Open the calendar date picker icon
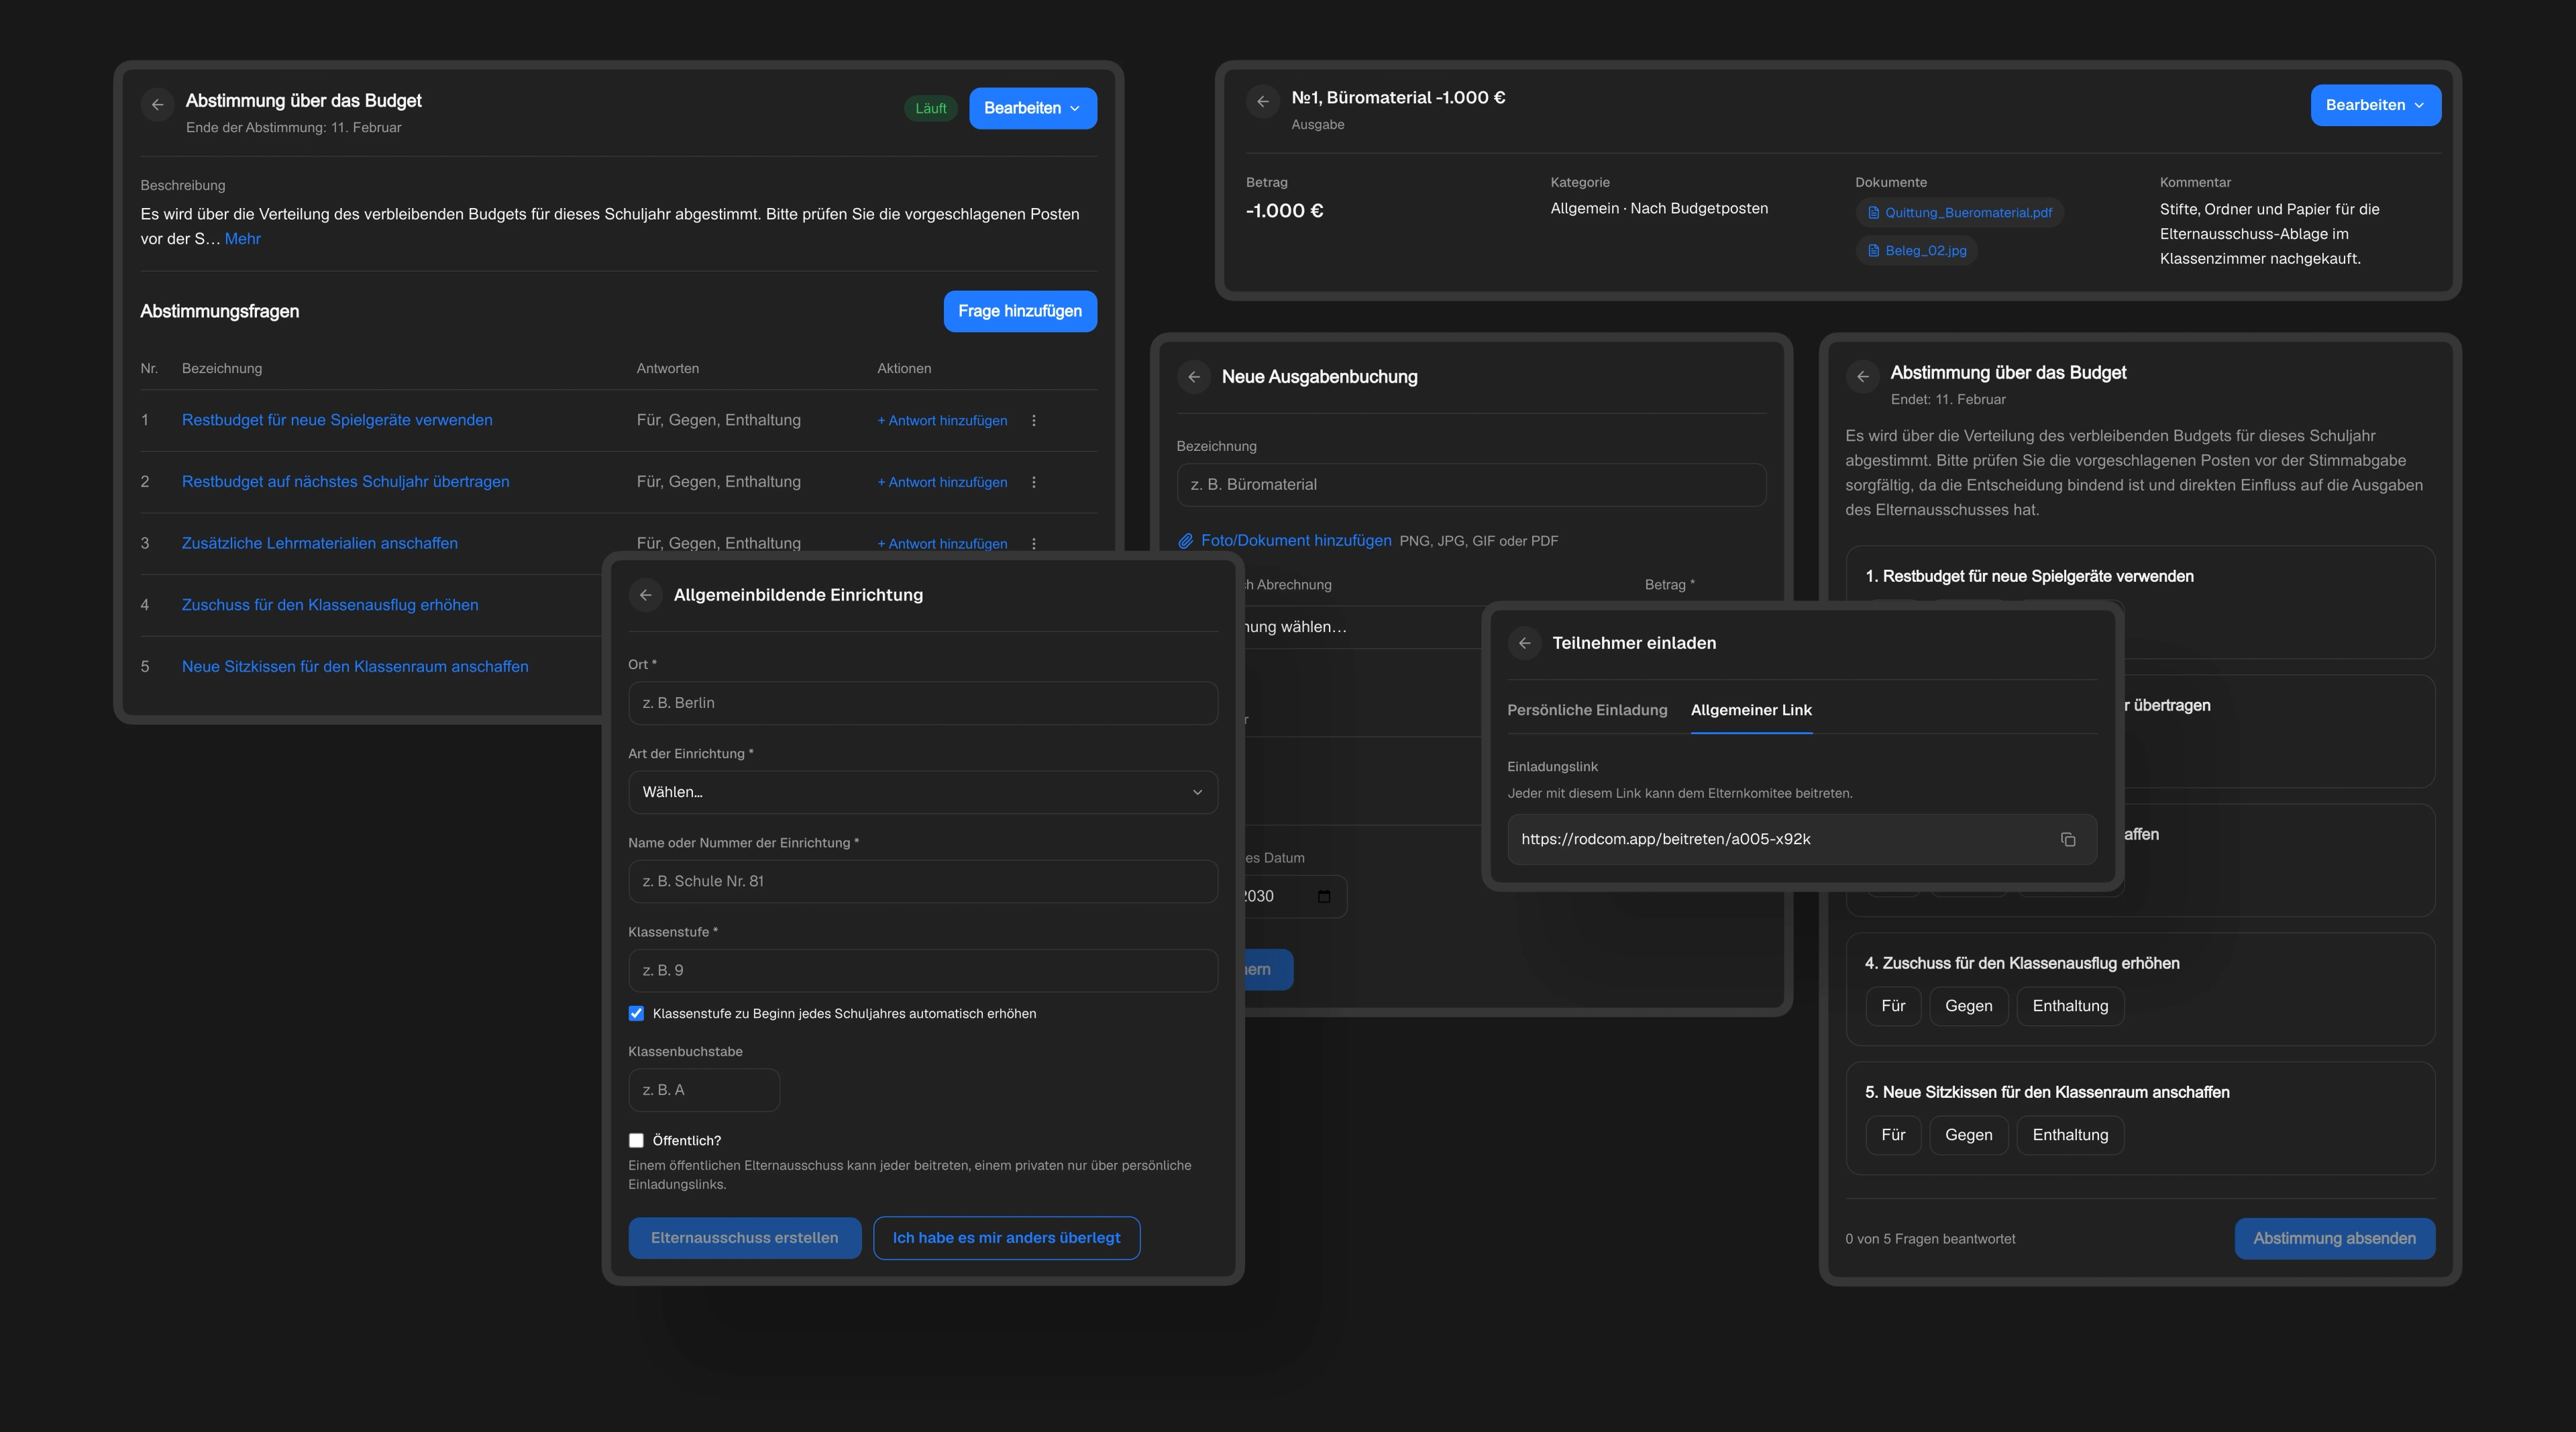2576x1432 pixels. 1324,896
